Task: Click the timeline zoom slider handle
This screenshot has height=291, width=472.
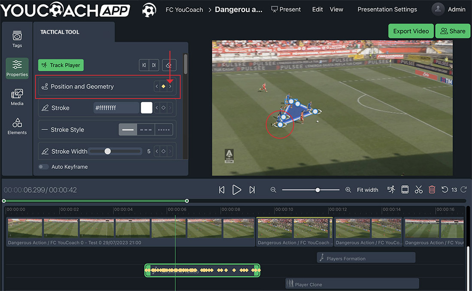Action: [x=318, y=190]
